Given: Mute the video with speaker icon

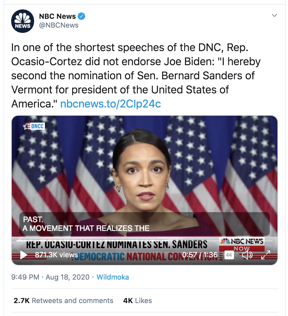Looking at the screenshot, I should [x=247, y=255].
